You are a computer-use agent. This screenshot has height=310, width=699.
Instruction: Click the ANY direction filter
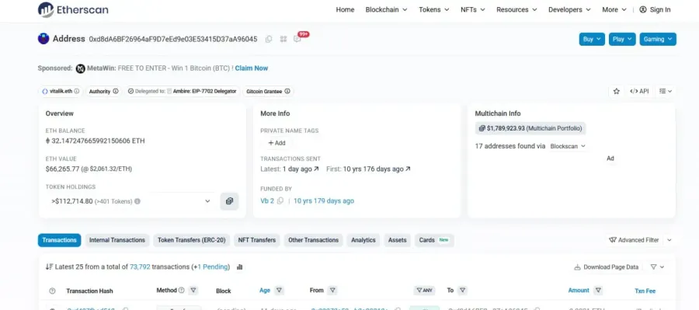424,291
